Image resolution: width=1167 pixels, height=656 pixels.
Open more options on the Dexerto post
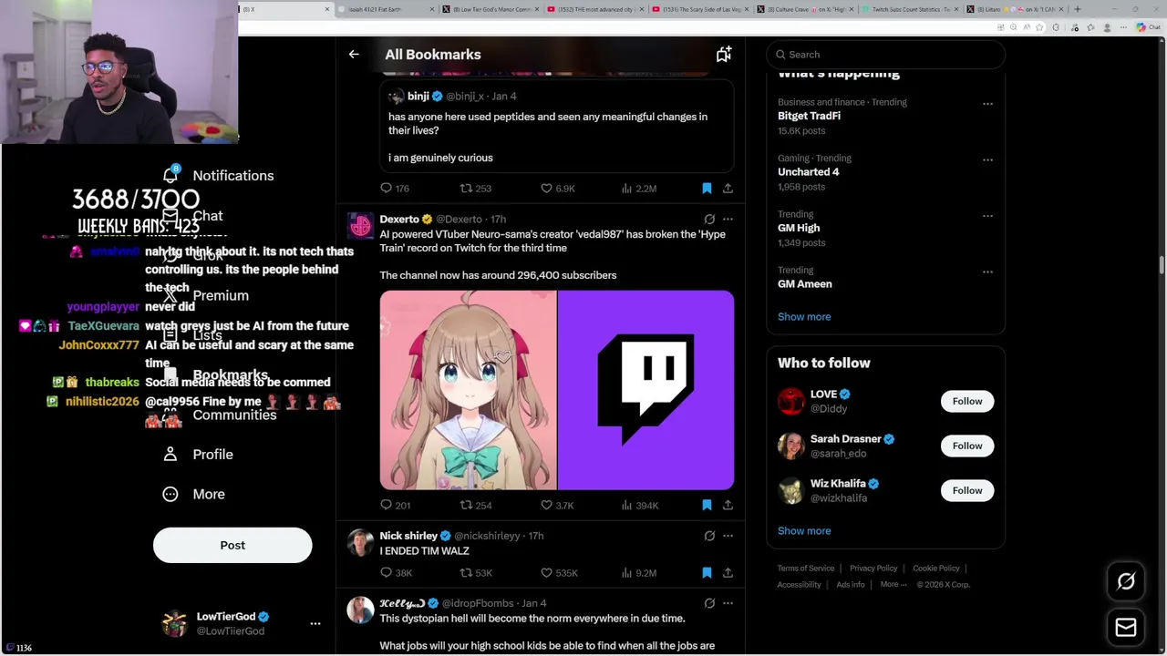[x=728, y=220]
